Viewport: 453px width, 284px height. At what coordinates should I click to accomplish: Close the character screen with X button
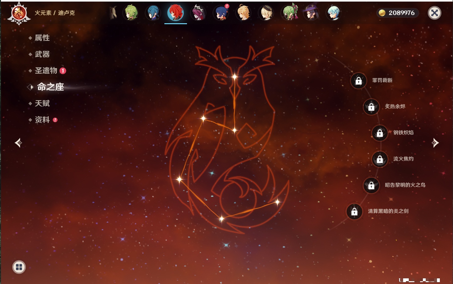pyautogui.click(x=434, y=13)
